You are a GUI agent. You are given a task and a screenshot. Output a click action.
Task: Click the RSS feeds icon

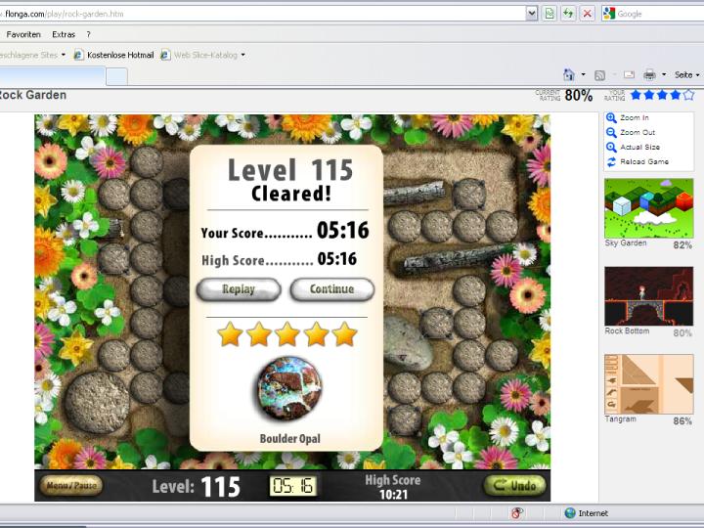599,74
